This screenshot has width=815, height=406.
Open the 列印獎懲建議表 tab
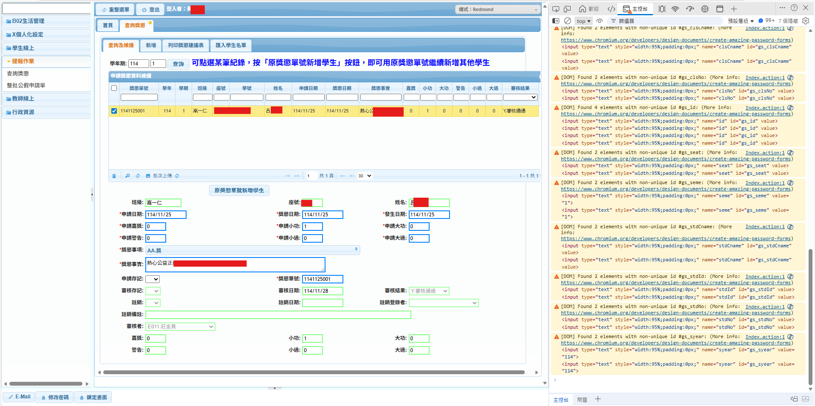point(186,45)
